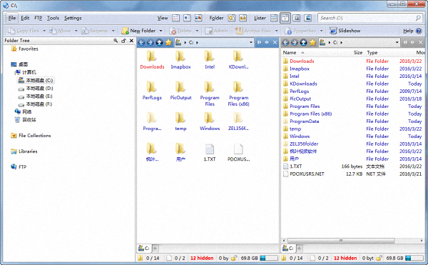Viewport: 428px width, 265px height.
Task: Open left pane path history dropdown
Action: [x=251, y=42]
